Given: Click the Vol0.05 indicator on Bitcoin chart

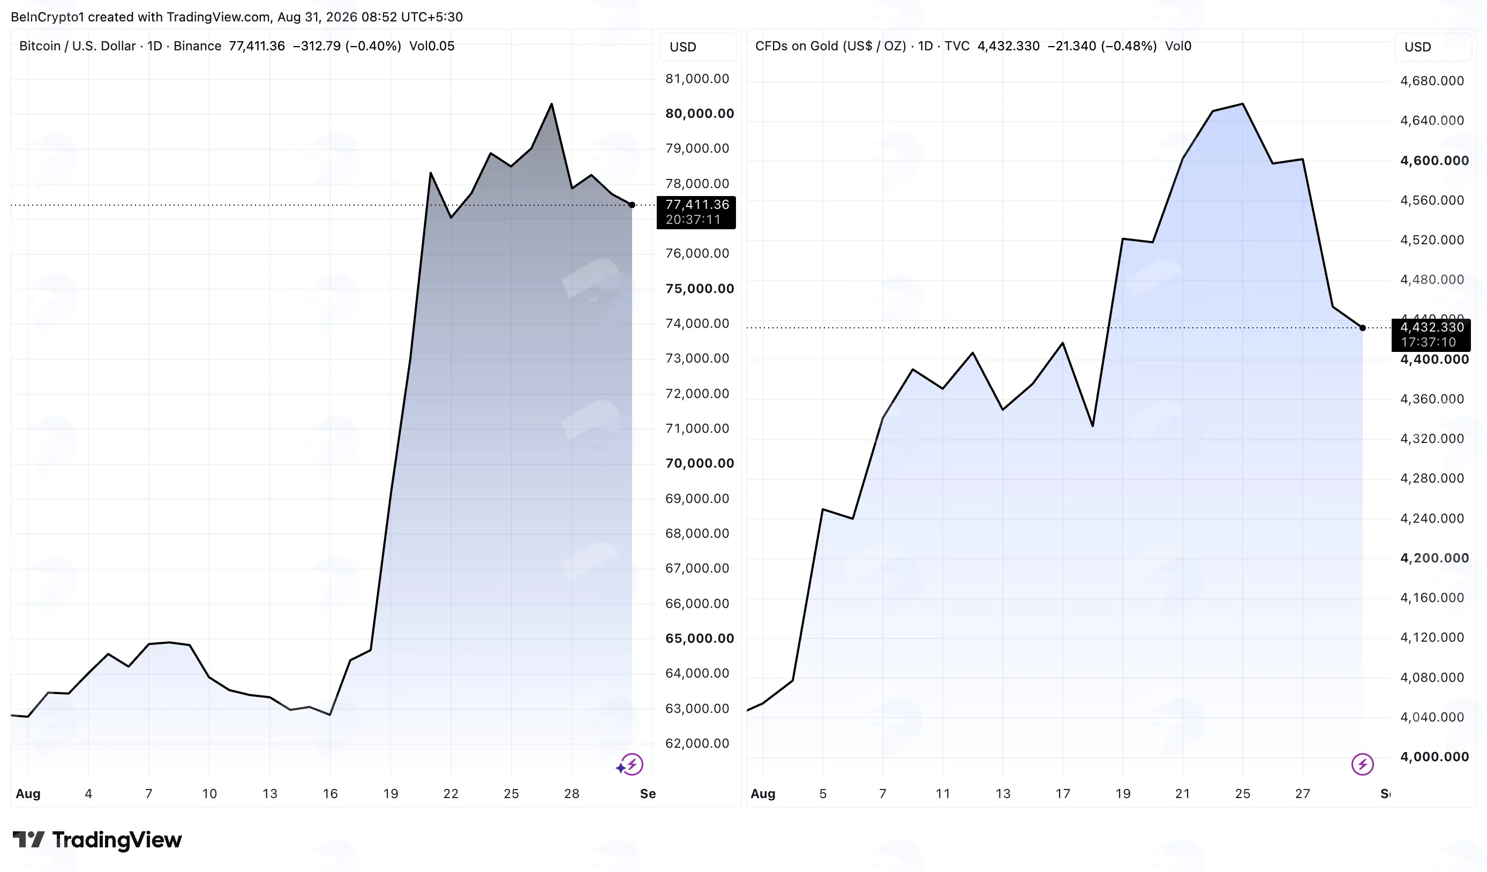Looking at the screenshot, I should [x=432, y=46].
